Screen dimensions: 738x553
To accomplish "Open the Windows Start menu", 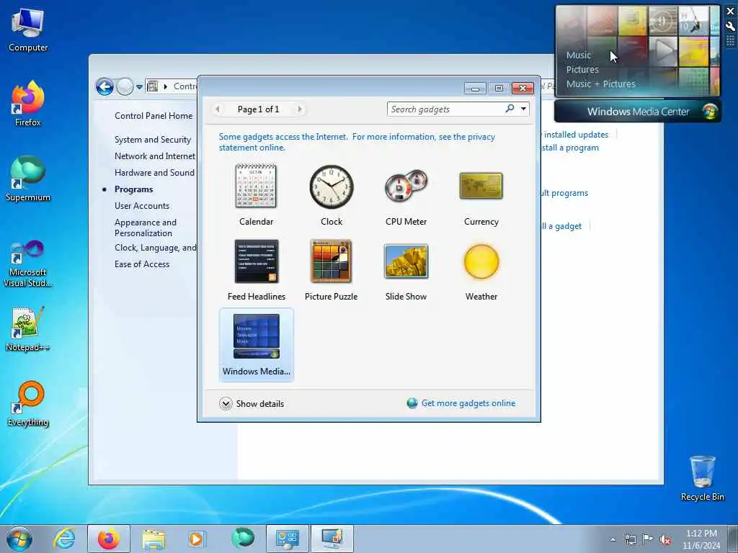I will (19, 539).
